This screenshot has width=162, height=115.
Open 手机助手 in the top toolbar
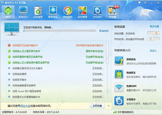coord(97,12)
